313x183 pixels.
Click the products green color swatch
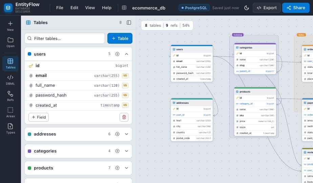coord(29,168)
